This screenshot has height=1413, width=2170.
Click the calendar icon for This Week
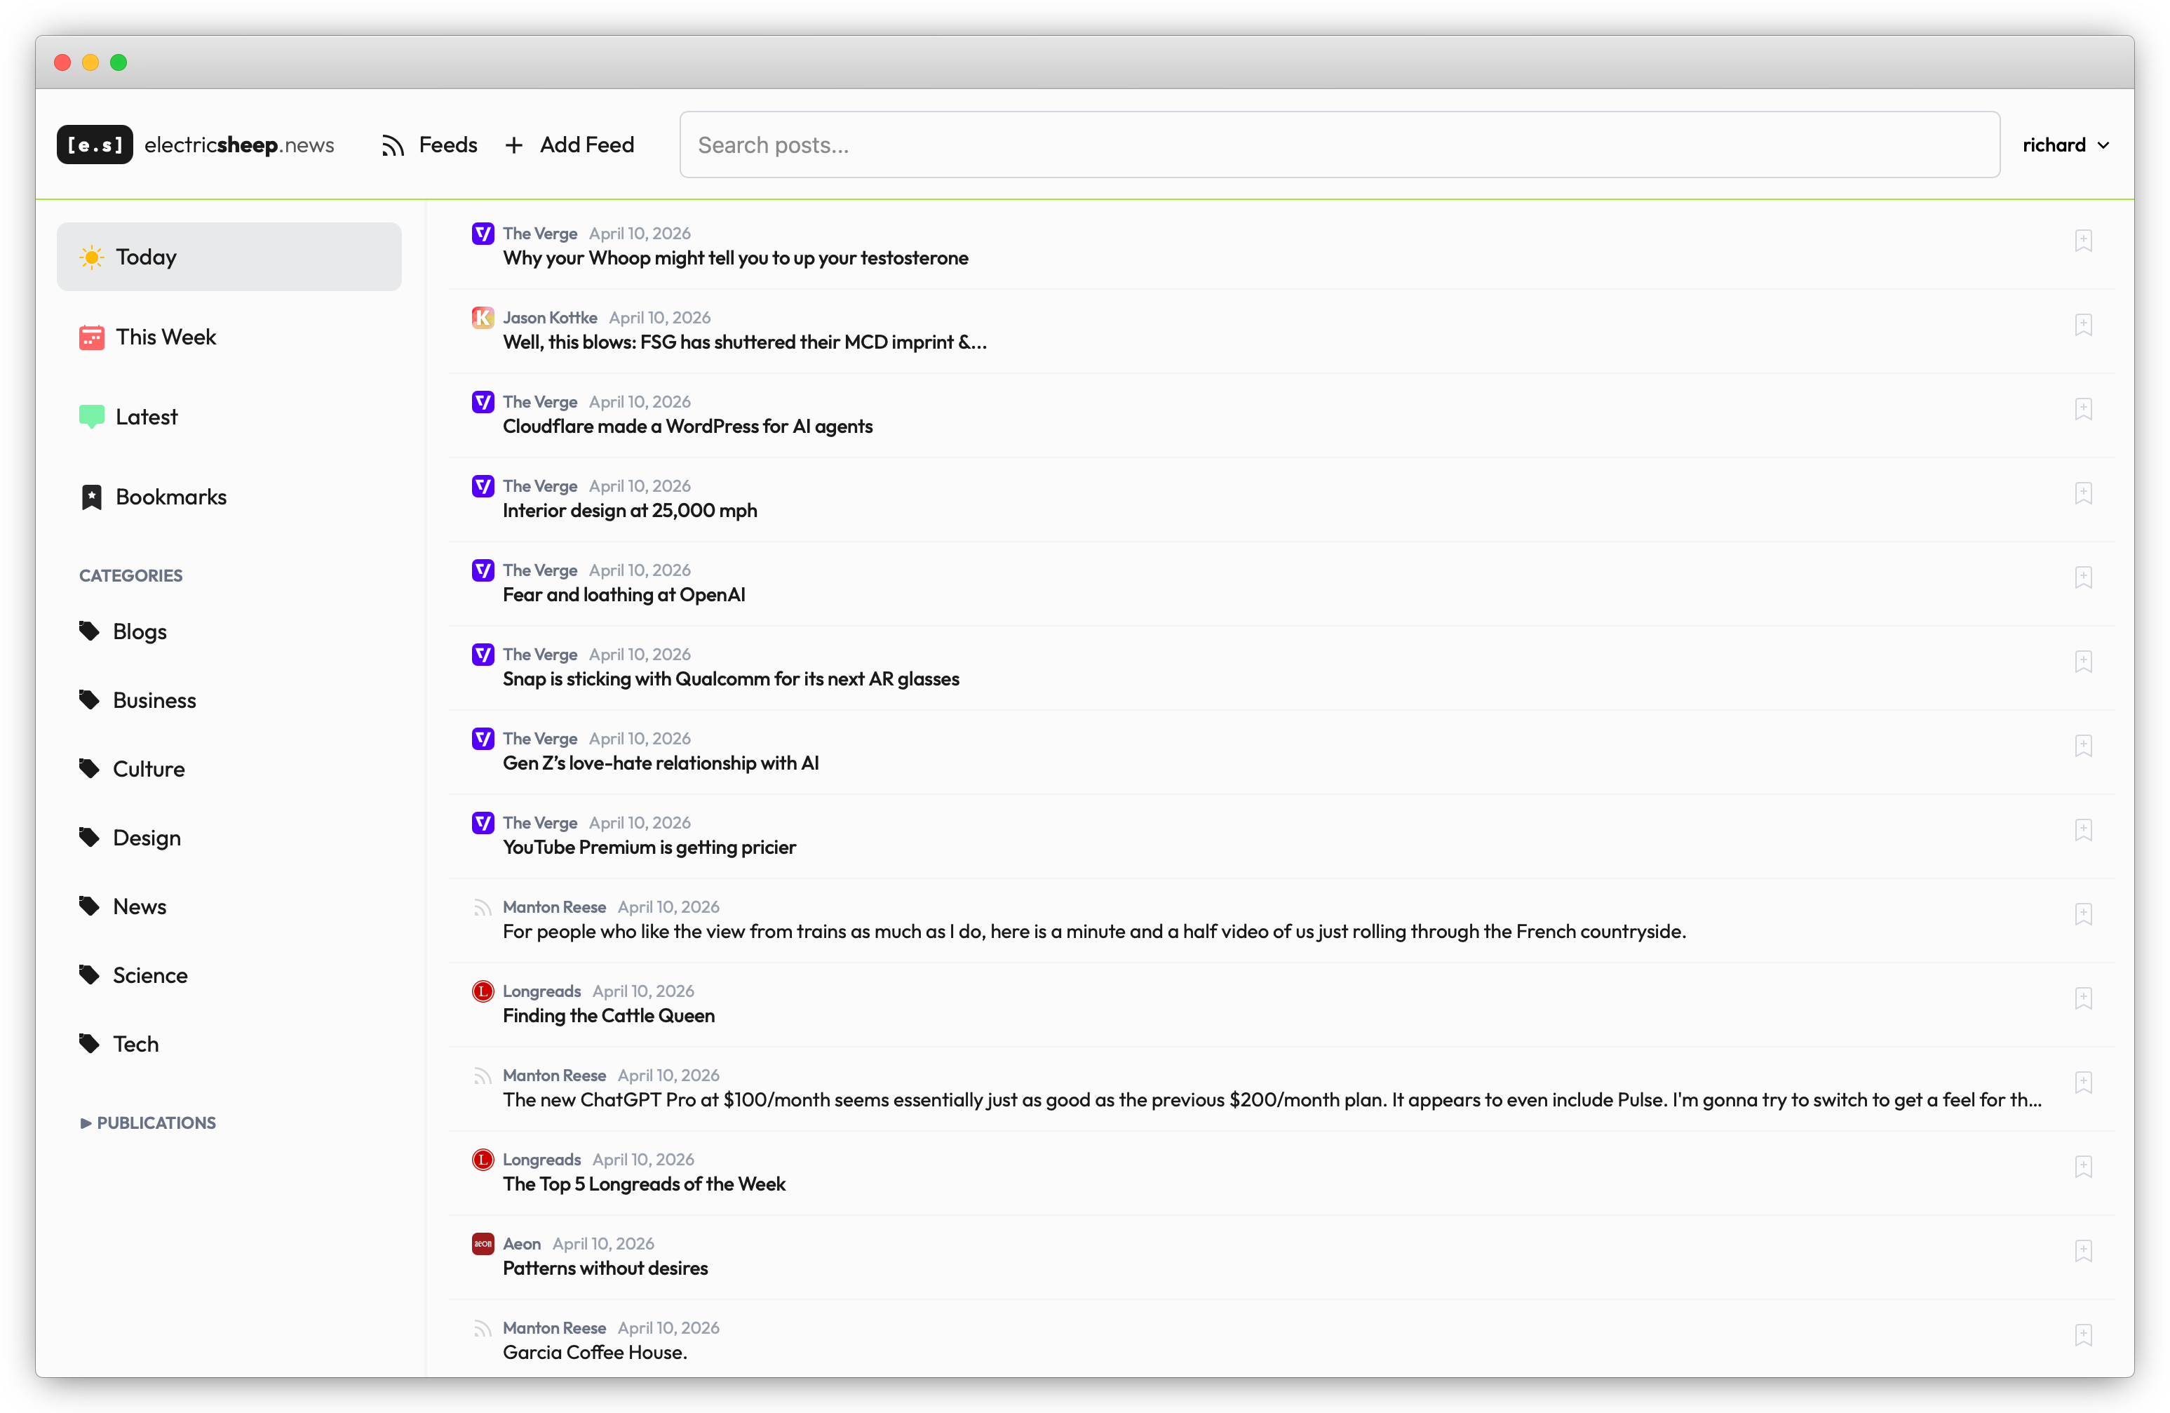pos(92,337)
